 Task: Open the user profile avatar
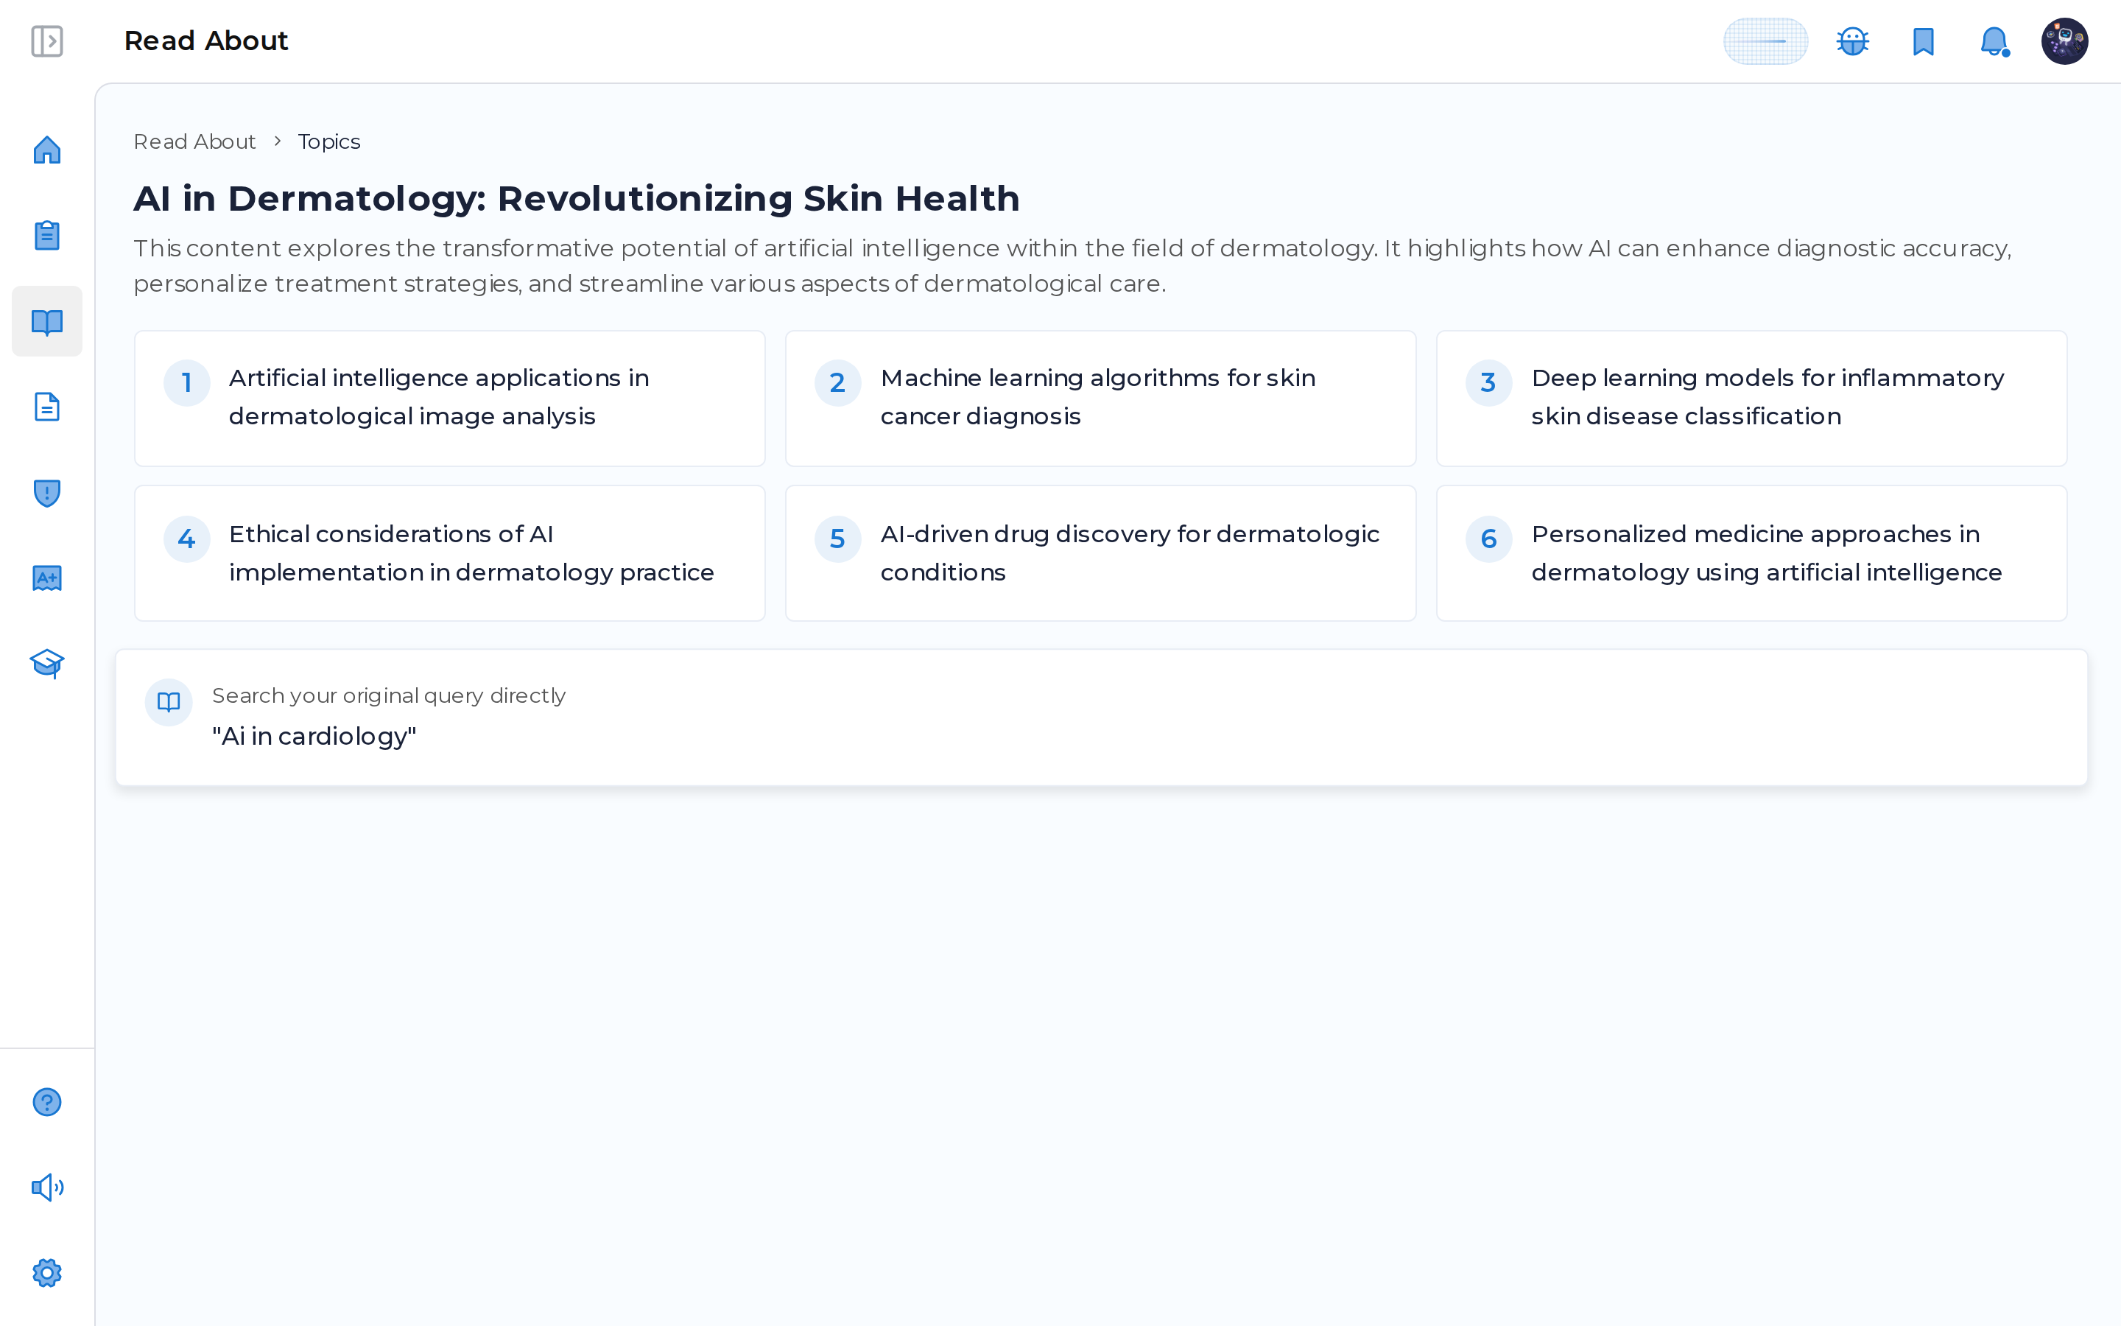click(2064, 41)
